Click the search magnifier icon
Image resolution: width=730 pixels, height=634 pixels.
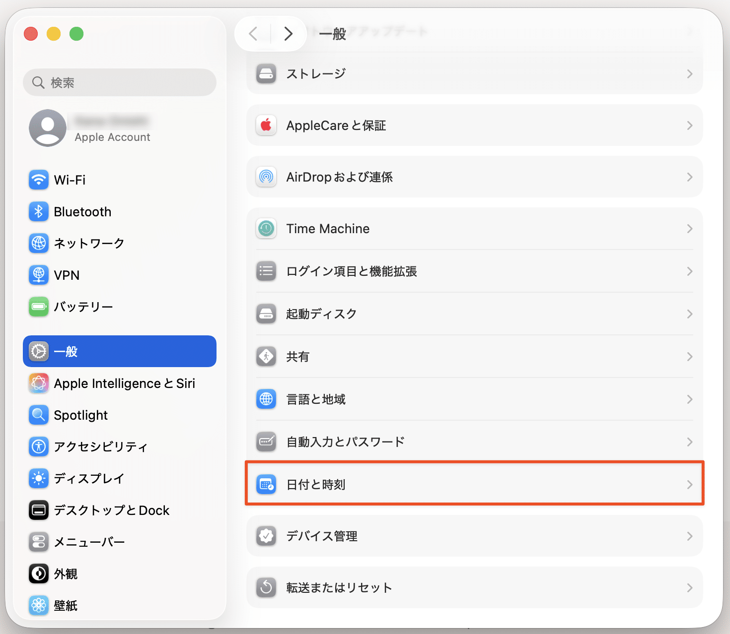pyautogui.click(x=38, y=82)
